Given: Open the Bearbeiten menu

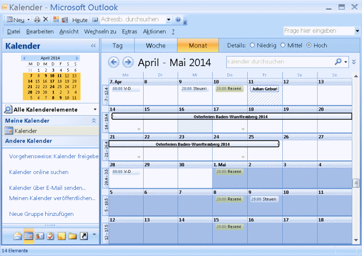Looking at the screenshot, I should click(40, 32).
